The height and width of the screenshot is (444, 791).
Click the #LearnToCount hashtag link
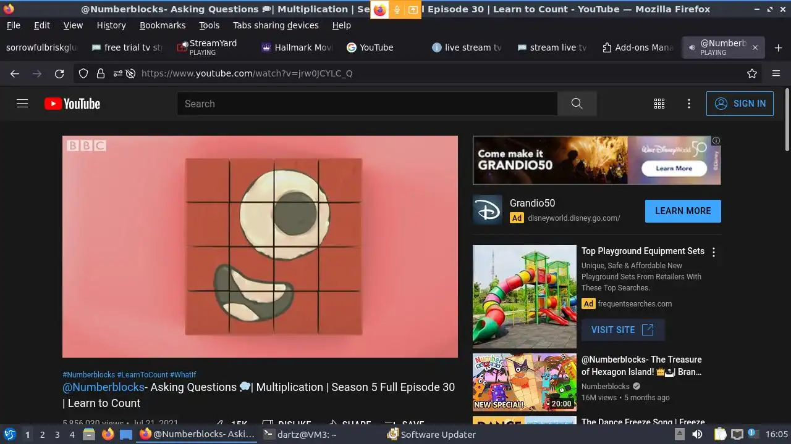[x=142, y=374]
